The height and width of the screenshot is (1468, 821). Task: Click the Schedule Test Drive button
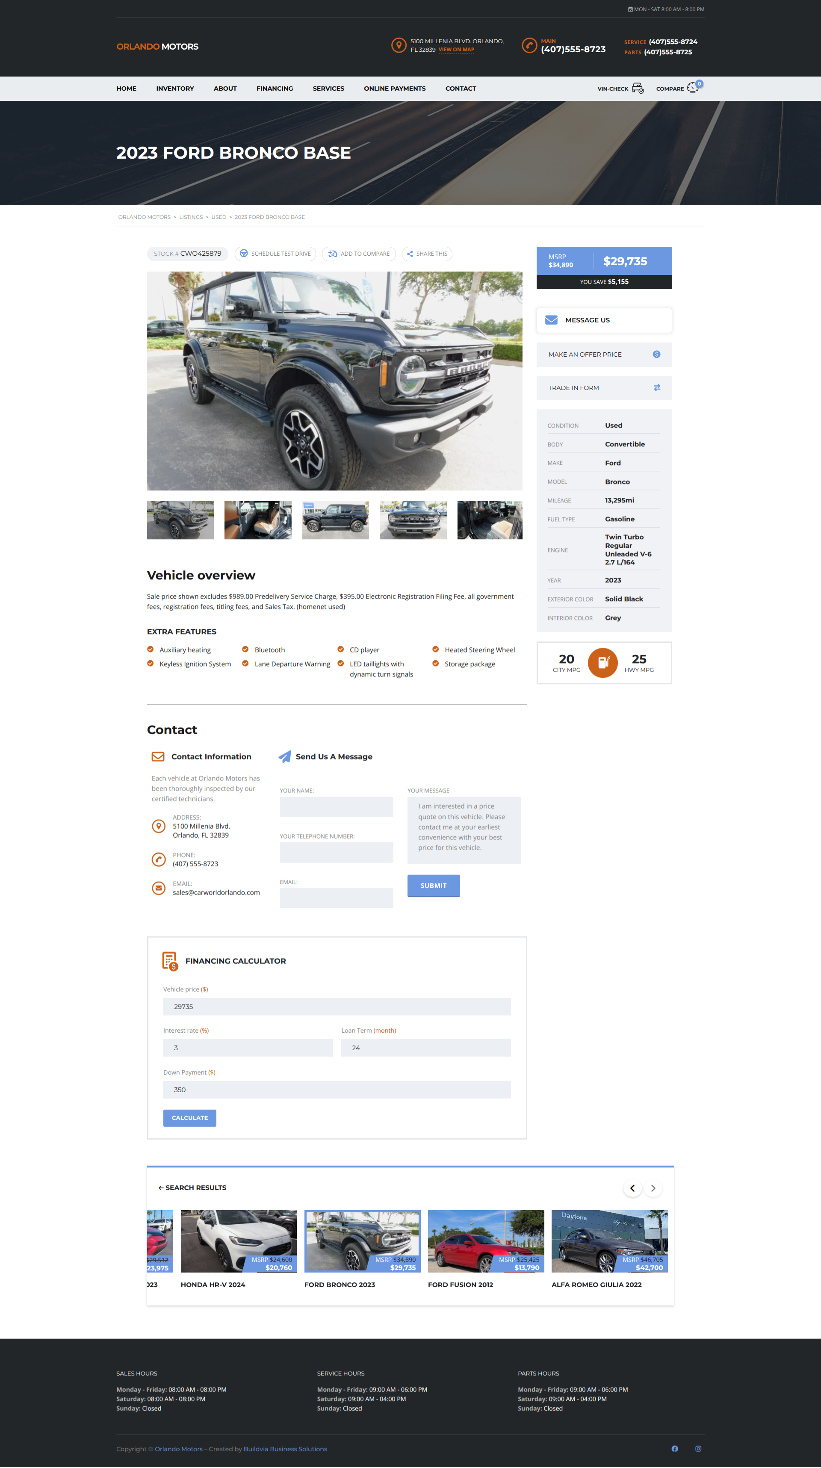[276, 254]
